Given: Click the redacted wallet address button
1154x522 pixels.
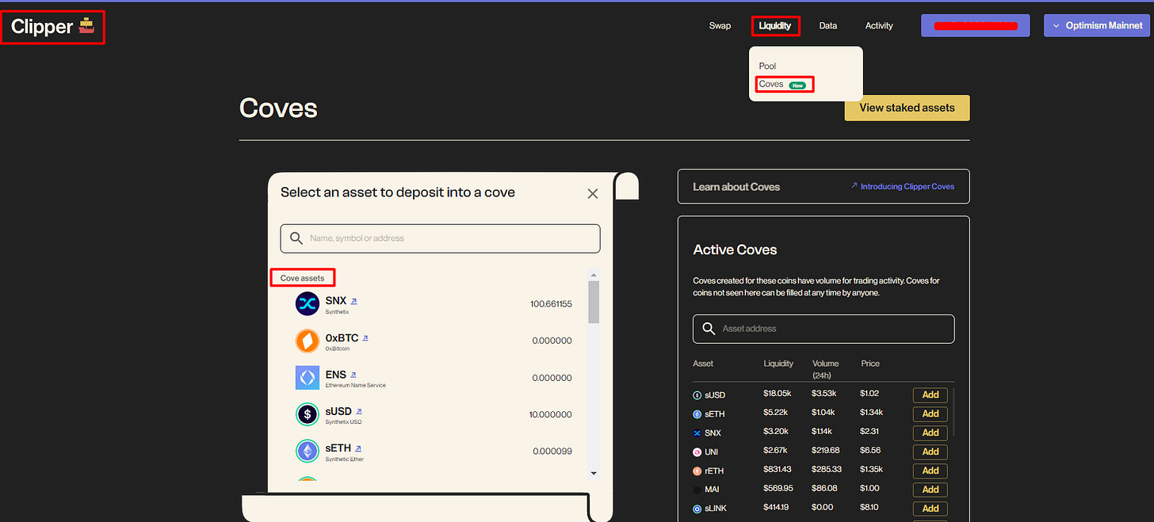Looking at the screenshot, I should (975, 25).
